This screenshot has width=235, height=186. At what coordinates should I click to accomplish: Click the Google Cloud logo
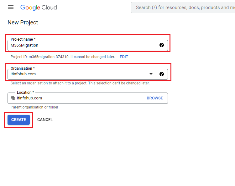point(39,8)
